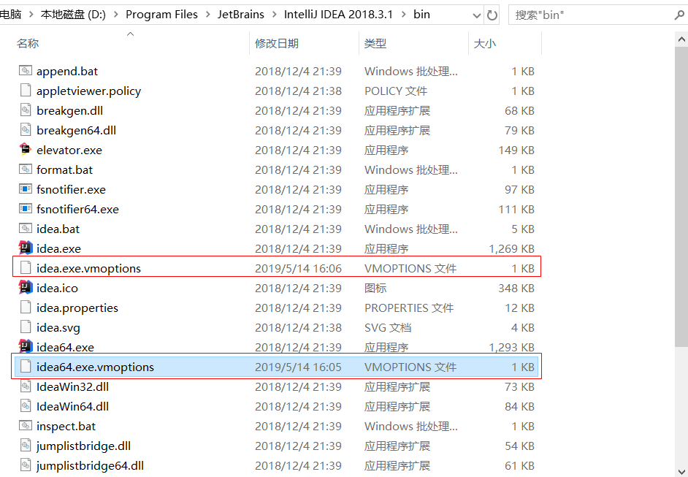Click the idea.exe.vmoptions file icon

(26, 267)
